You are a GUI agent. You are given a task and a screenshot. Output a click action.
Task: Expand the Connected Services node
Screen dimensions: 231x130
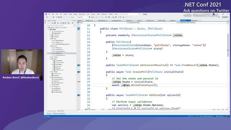point(50,31)
